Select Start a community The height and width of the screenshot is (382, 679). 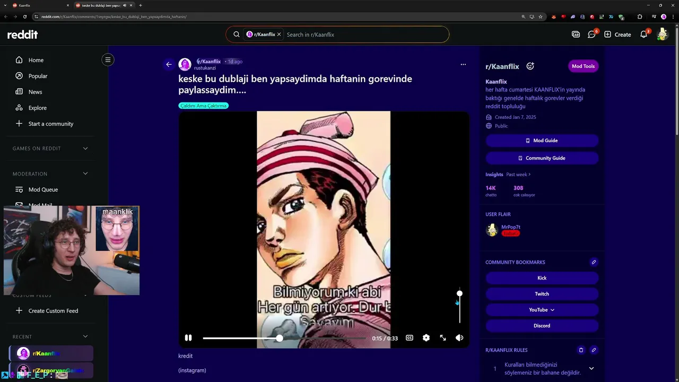[51, 124]
